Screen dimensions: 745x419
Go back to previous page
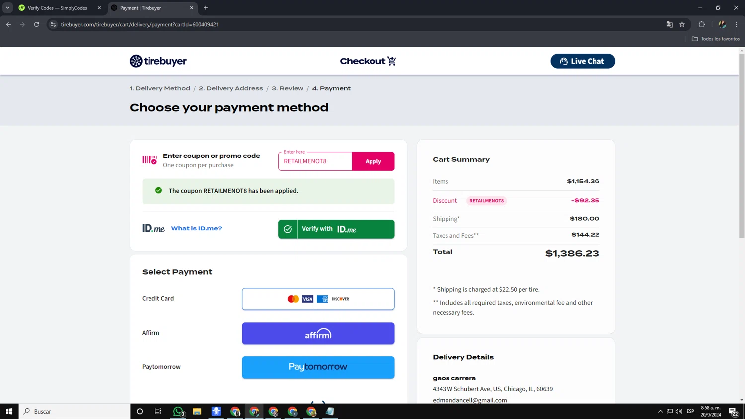coord(8,24)
